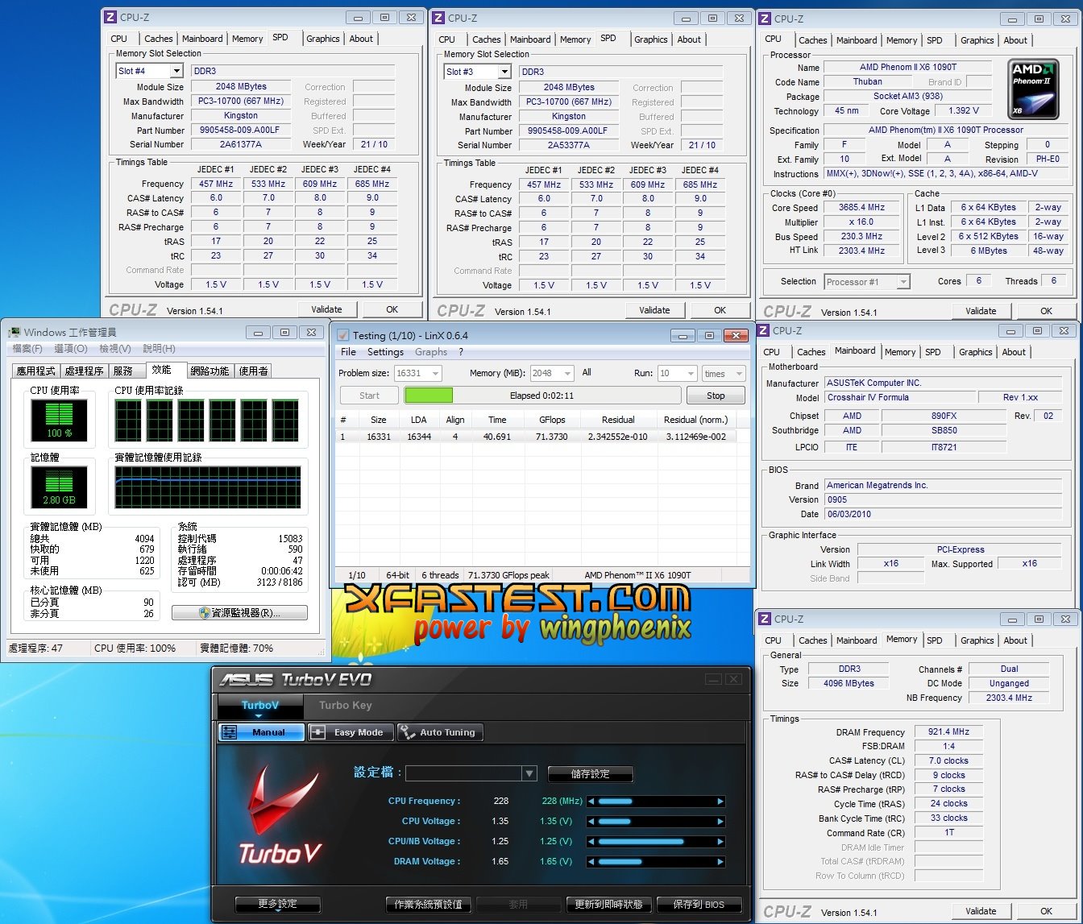Image resolution: width=1083 pixels, height=924 pixels.
Task: Open the Slot #3 memory slot dropdown
Action: [x=504, y=72]
